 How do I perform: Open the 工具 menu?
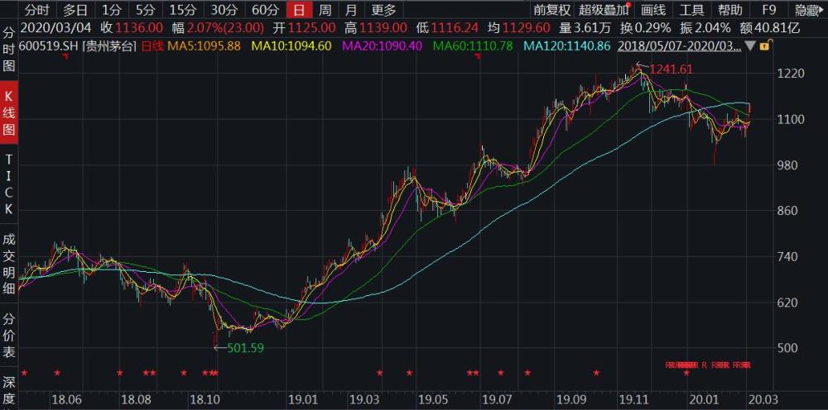click(692, 10)
